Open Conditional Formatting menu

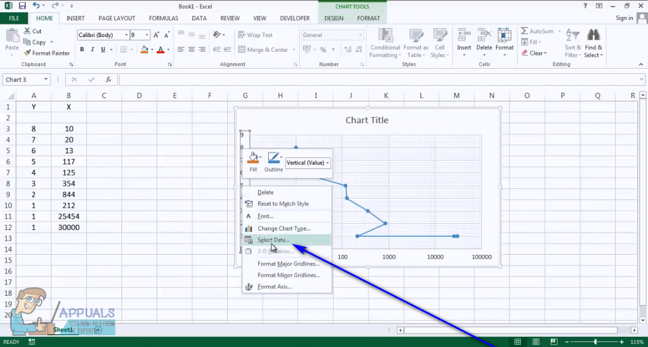click(x=385, y=43)
